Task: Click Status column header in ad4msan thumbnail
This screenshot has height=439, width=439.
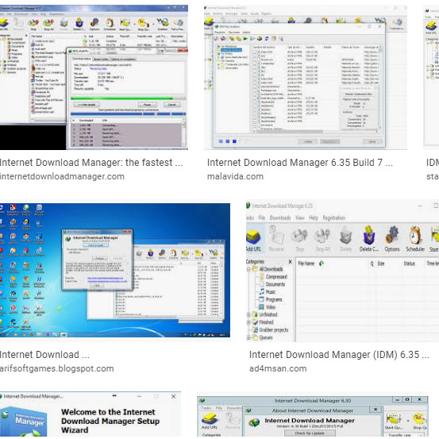Action: tap(409, 264)
